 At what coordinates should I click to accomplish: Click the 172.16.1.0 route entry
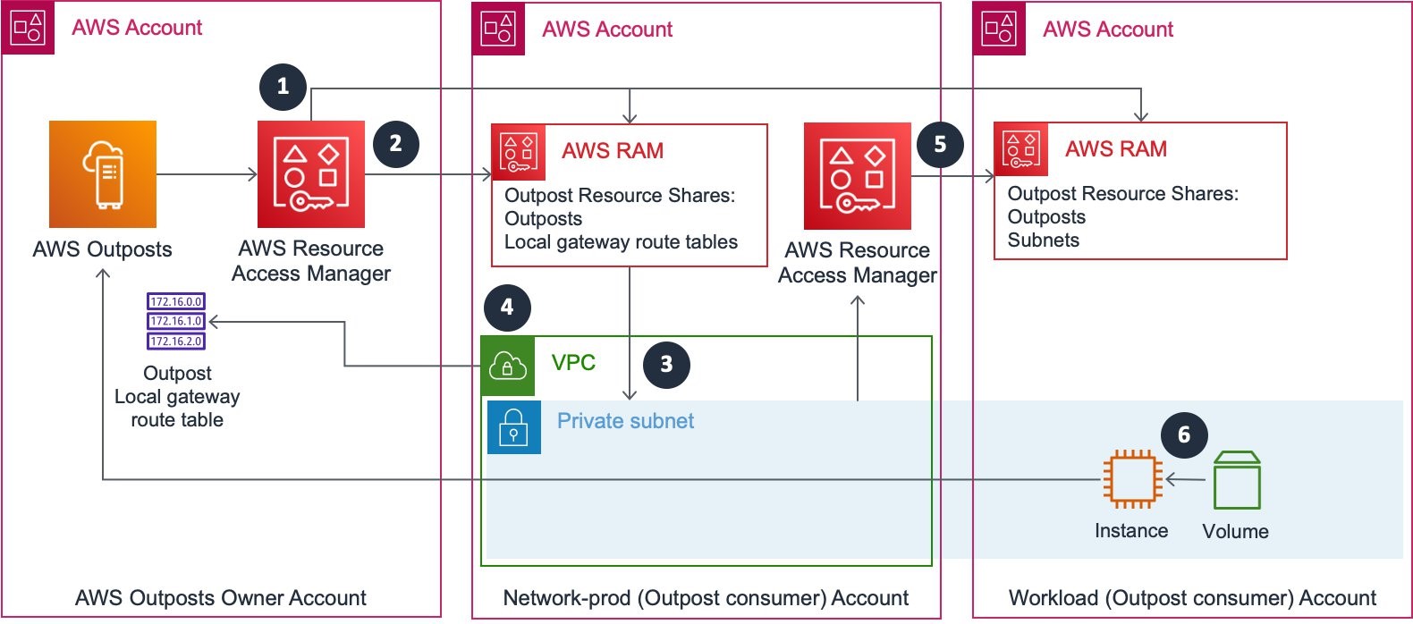pos(176,321)
